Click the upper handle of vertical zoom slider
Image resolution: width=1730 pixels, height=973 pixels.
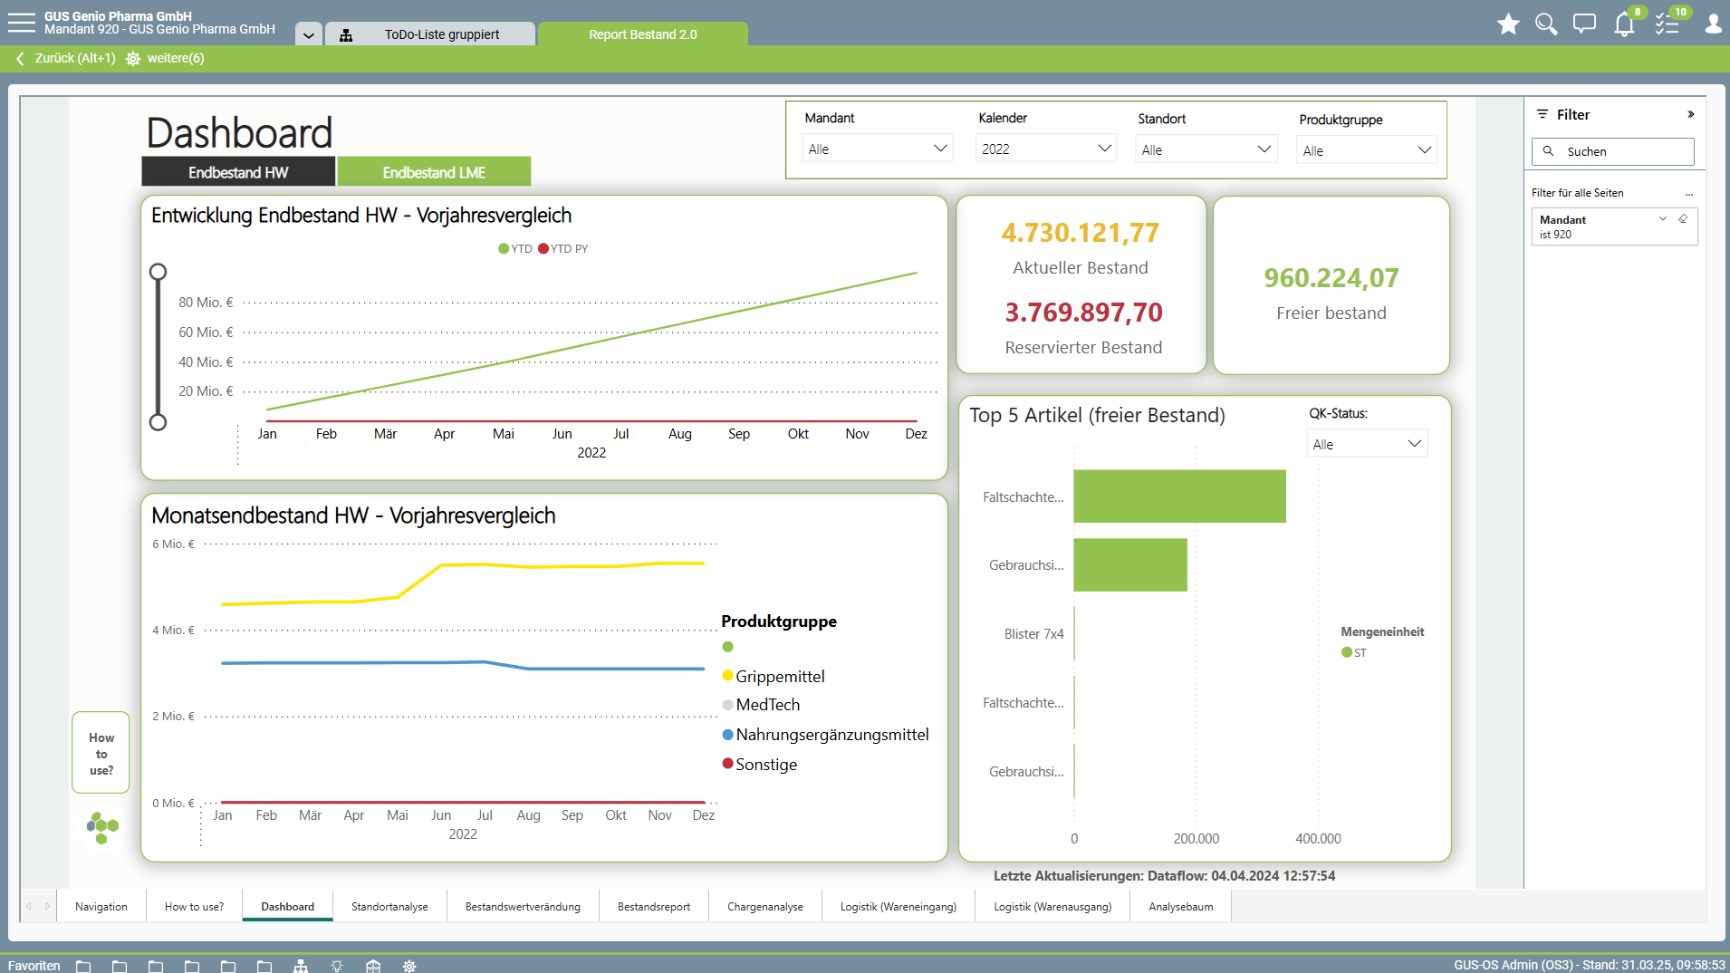(x=158, y=272)
